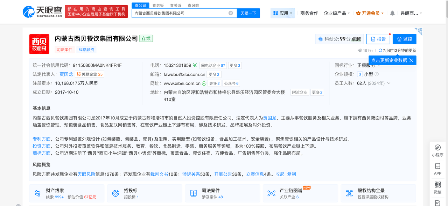Image resolution: width=448 pixels, height=206 pixels.
Task: Switch to the 查老板 tab
Action: (x=158, y=5)
